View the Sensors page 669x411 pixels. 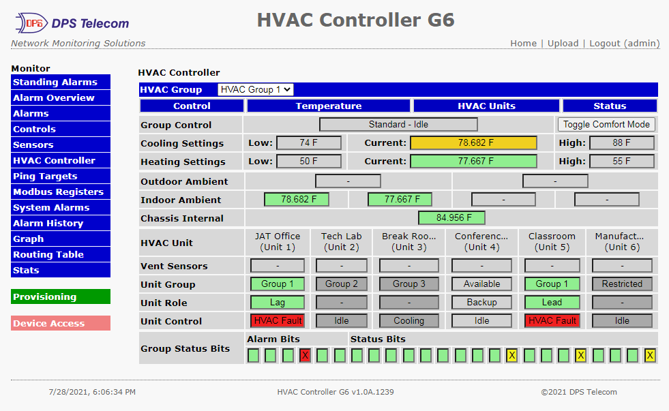[x=60, y=144]
